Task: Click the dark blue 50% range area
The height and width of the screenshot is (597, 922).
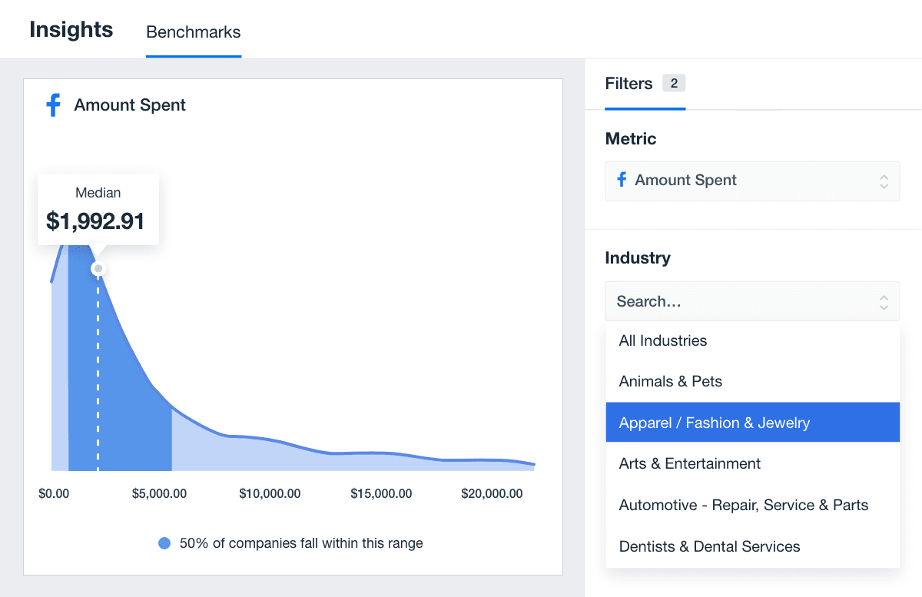Action: pyautogui.click(x=131, y=400)
